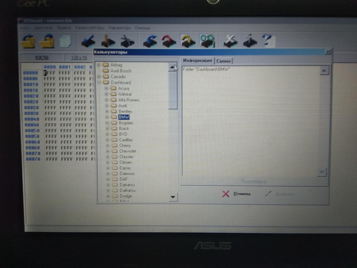The height and width of the screenshot is (268, 357).
Task: Click the chip with yellow arrow icon
Action: [x=188, y=40]
